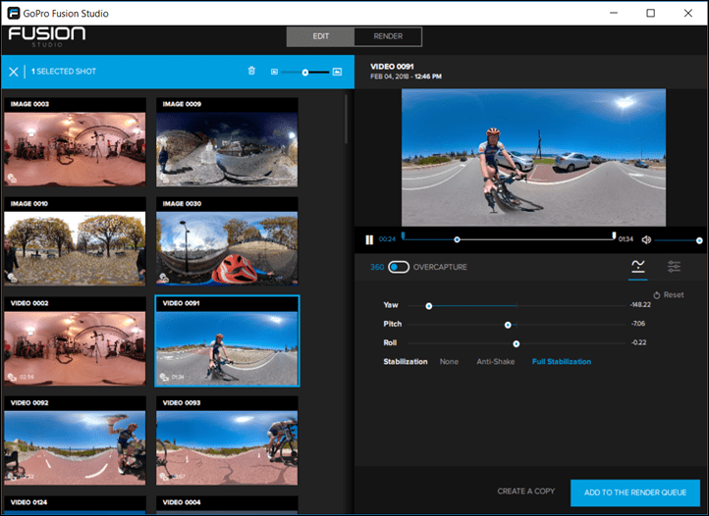Click 1 Selected Shot label

(64, 72)
